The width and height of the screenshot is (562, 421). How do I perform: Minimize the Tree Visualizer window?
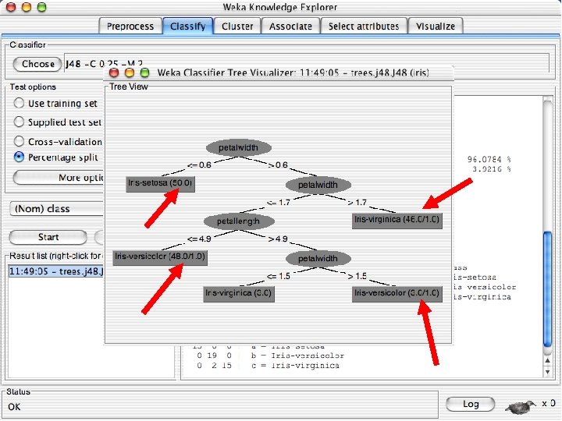(x=129, y=73)
